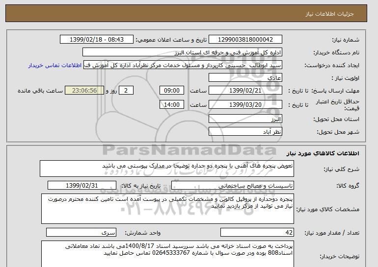This screenshot has height=267, width=378.
Task: Click the goods group field تاسیسات و مصالح ساختمانی
Action: (x=232, y=186)
